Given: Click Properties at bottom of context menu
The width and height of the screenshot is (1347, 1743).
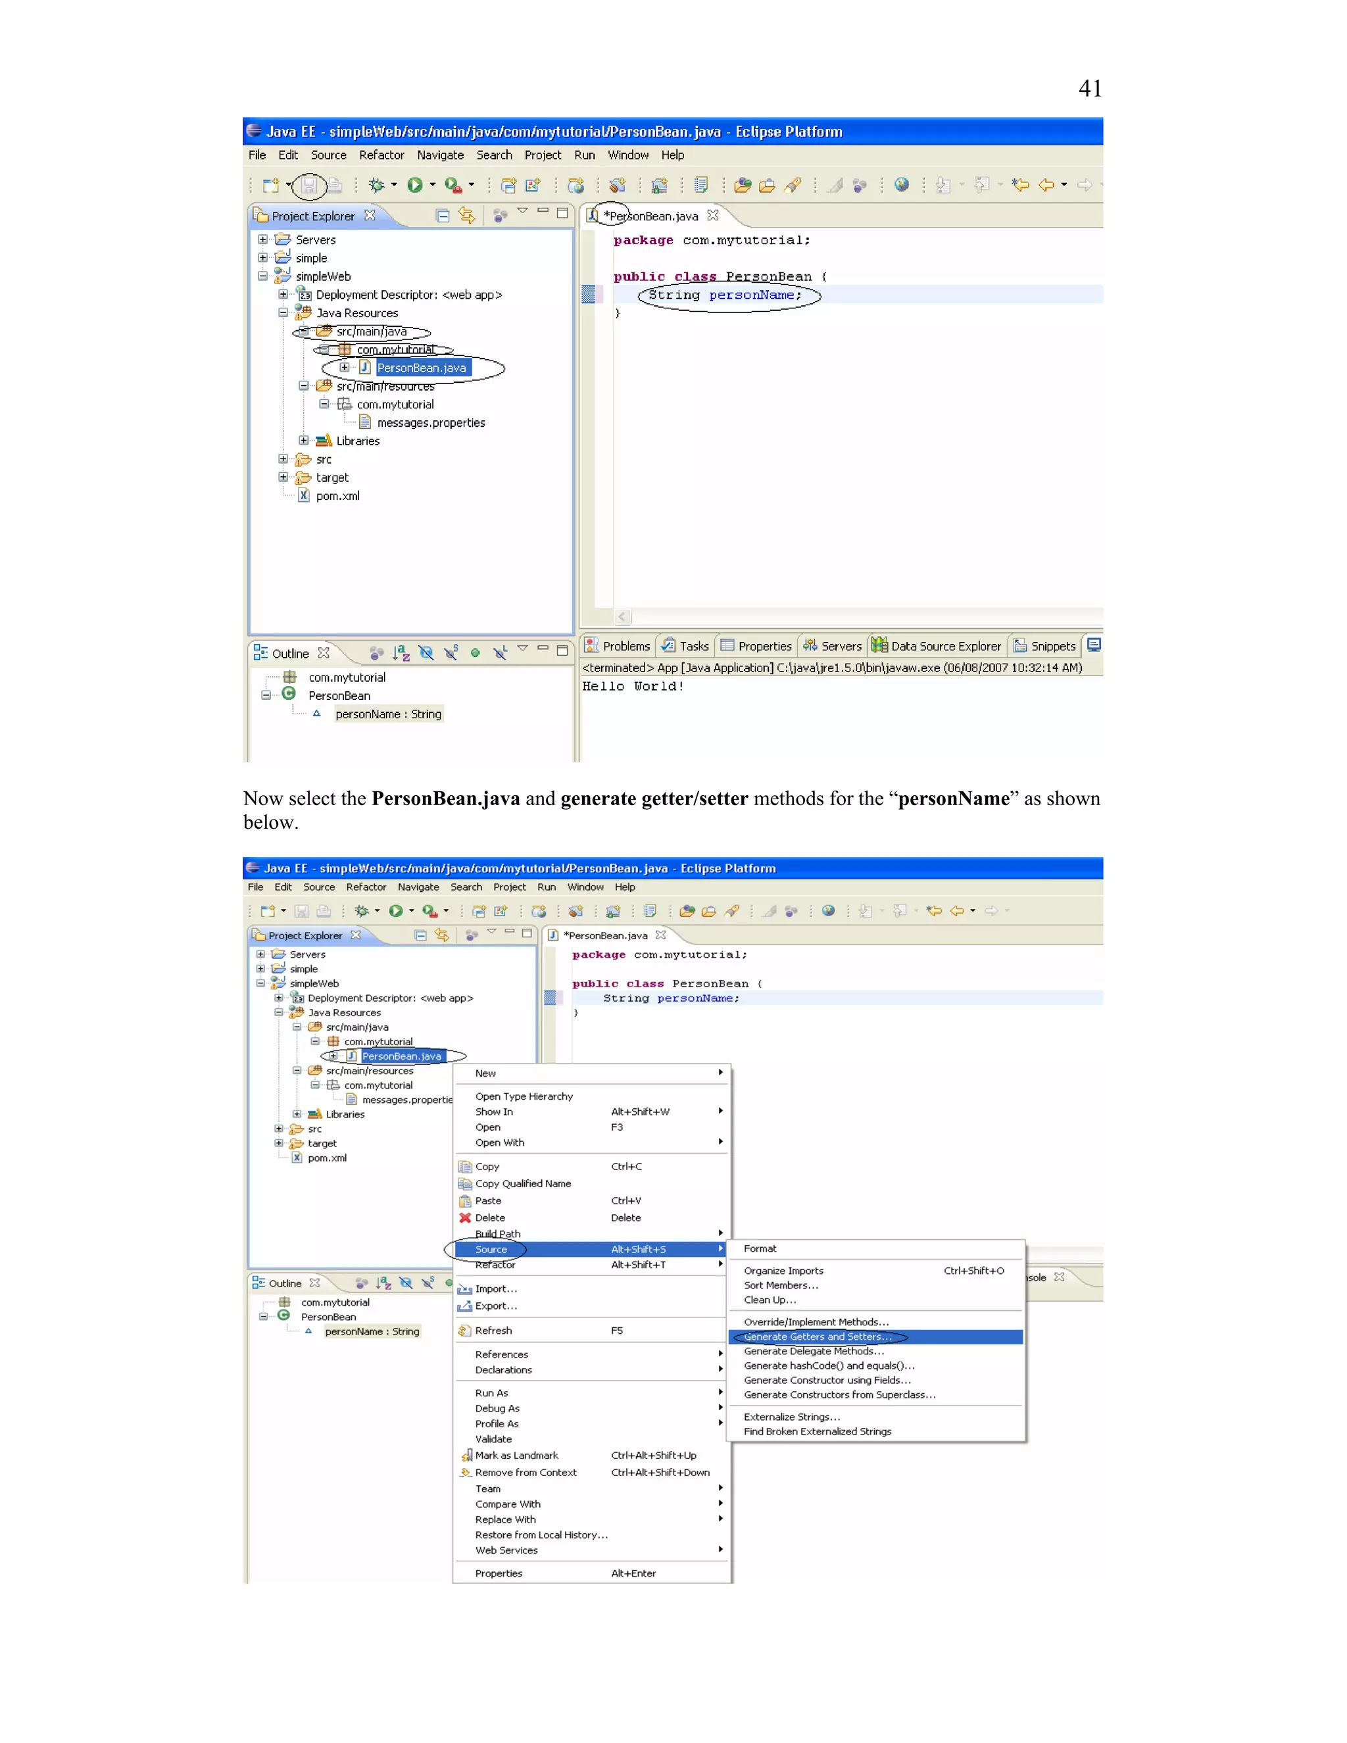Looking at the screenshot, I should click(x=591, y=1573).
